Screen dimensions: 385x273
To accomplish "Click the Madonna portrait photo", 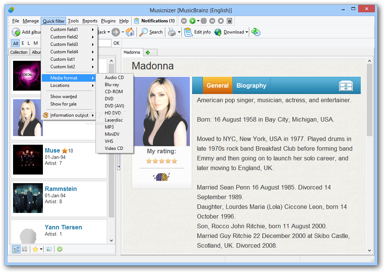I will coord(162,112).
